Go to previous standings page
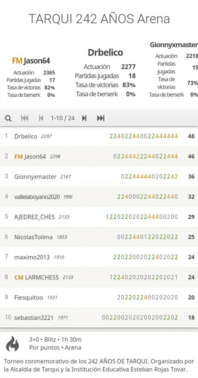This screenshot has height=378, width=198. [41, 118]
